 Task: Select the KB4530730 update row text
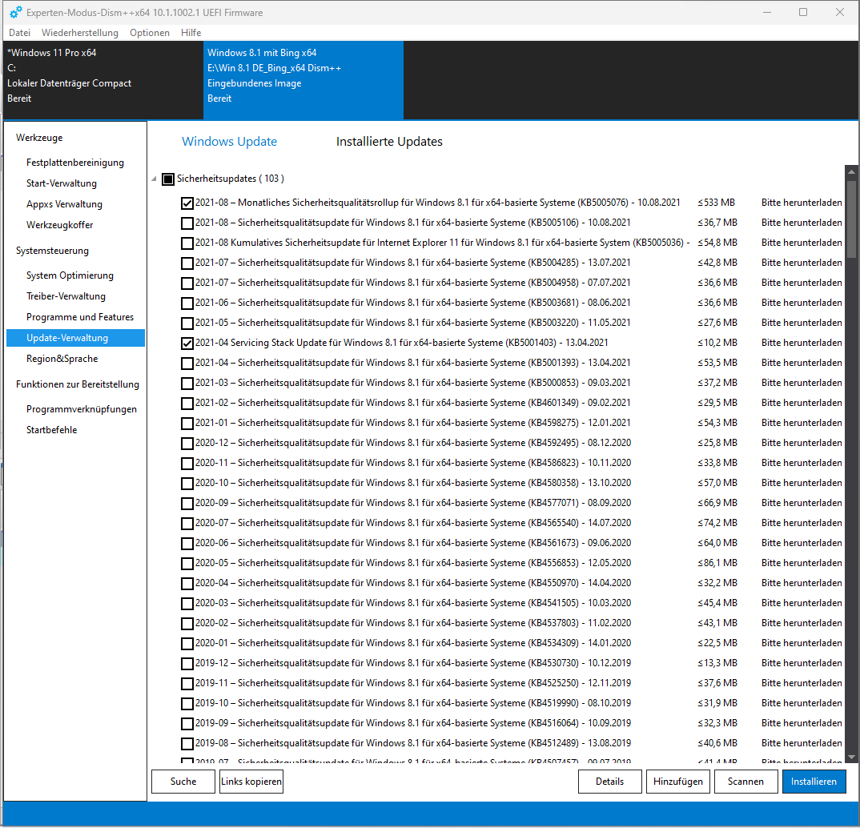[x=413, y=662]
